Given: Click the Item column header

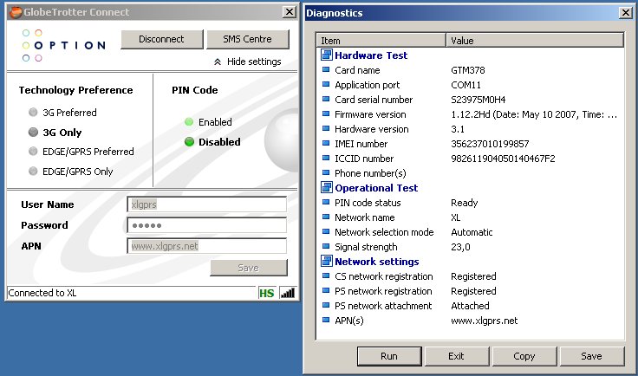Looking at the screenshot, I should pos(381,40).
